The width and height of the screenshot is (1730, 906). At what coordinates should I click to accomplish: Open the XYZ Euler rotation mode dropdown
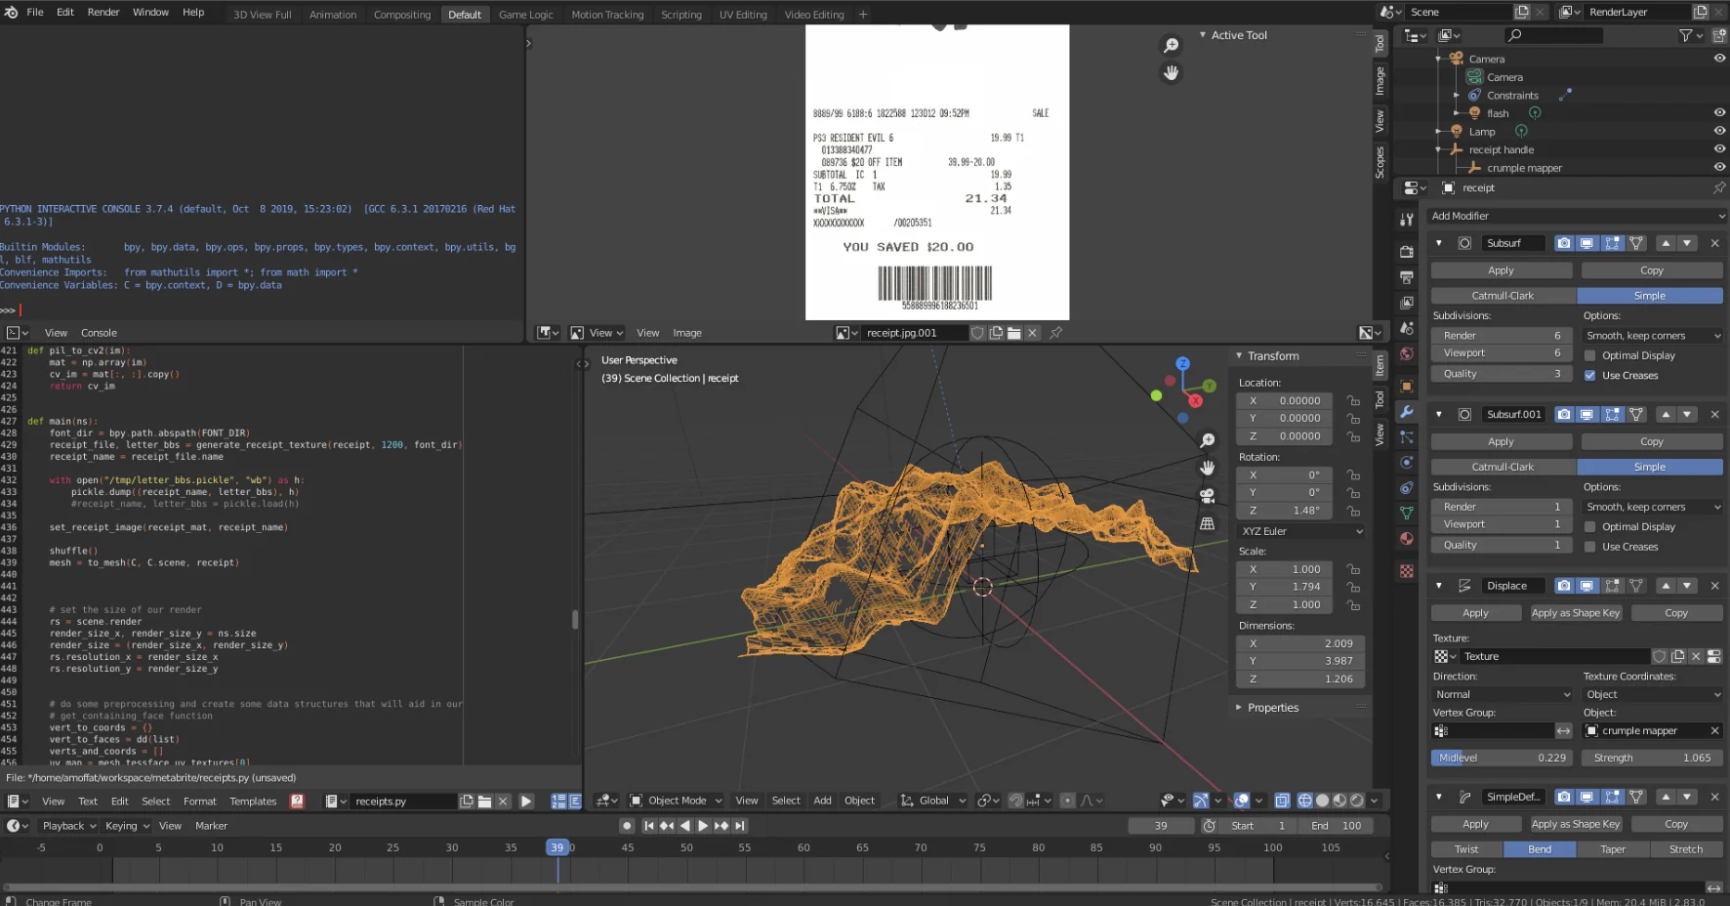point(1301,531)
